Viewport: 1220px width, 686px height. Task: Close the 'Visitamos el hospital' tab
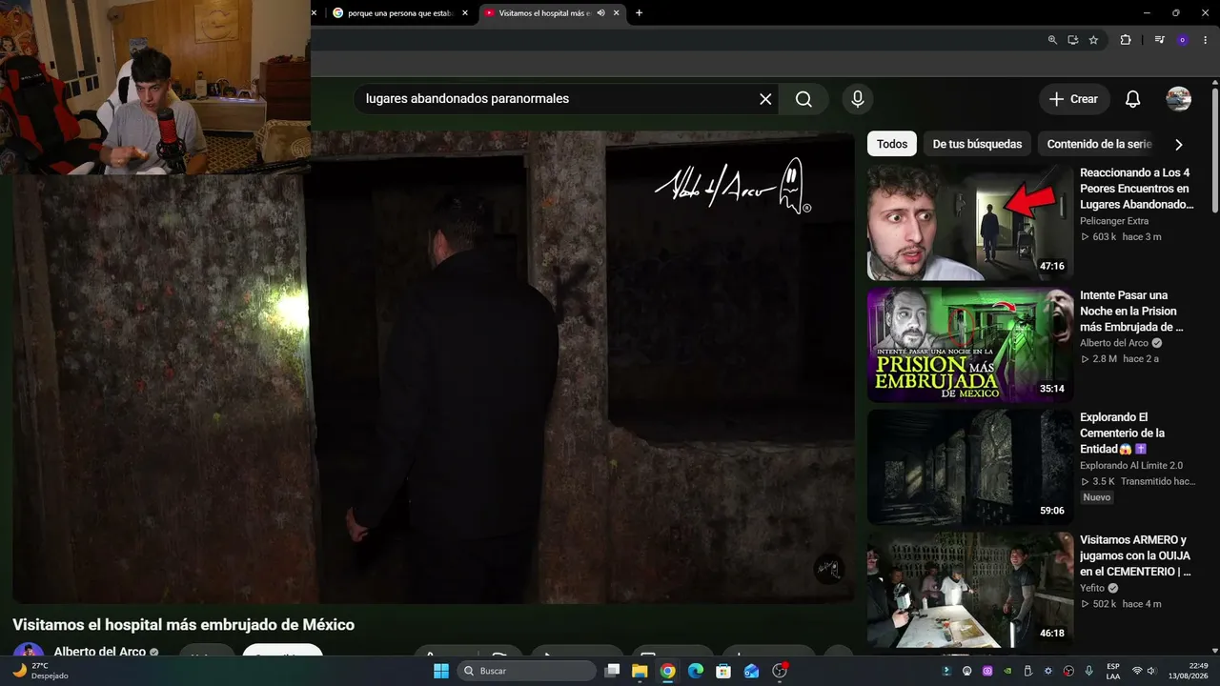(617, 12)
